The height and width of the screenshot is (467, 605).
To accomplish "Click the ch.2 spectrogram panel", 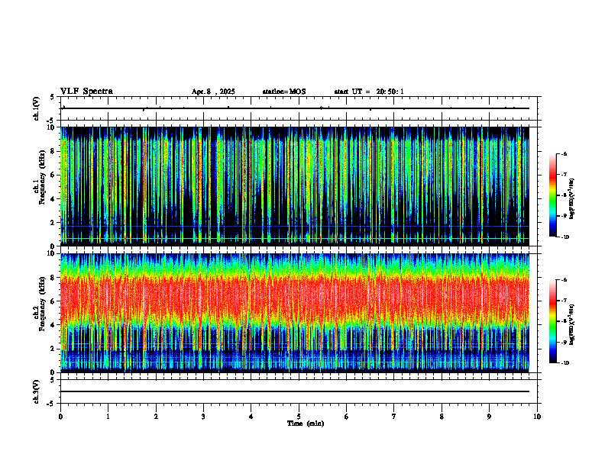I will tap(299, 313).
